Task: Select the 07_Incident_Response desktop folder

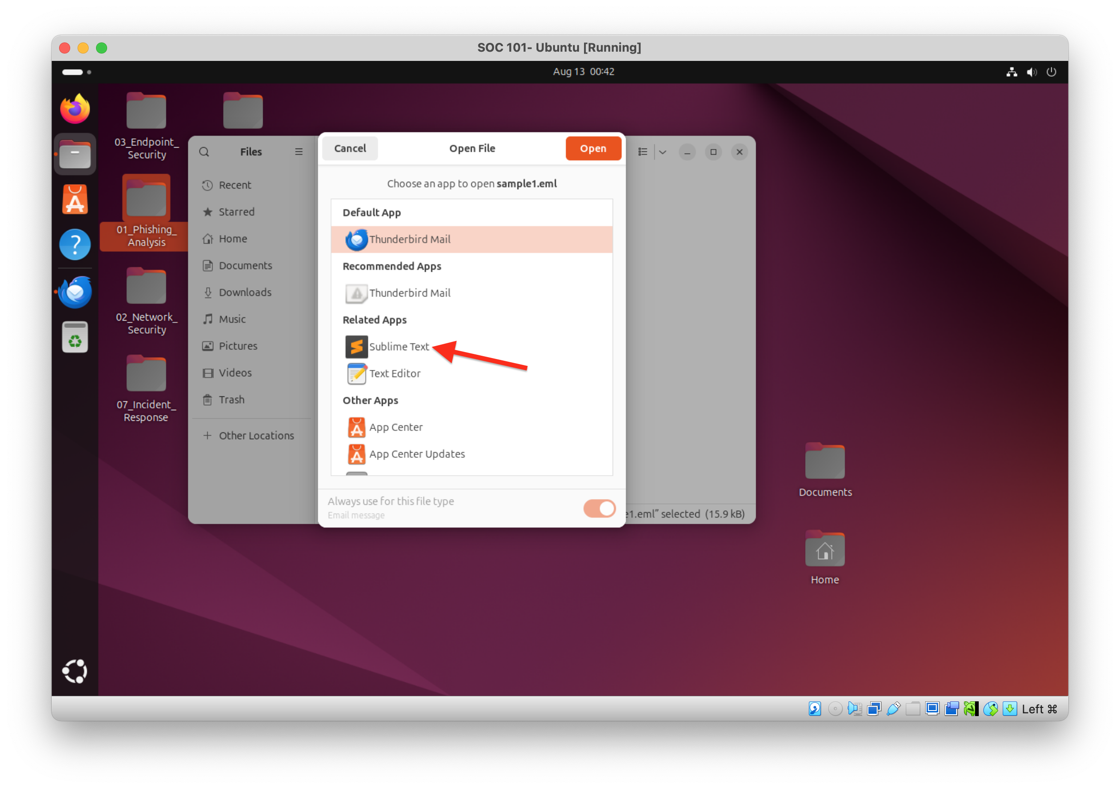Action: pos(146,389)
